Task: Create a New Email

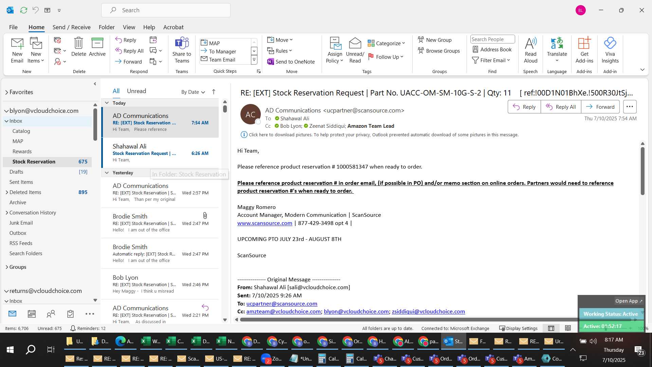Action: click(x=17, y=50)
